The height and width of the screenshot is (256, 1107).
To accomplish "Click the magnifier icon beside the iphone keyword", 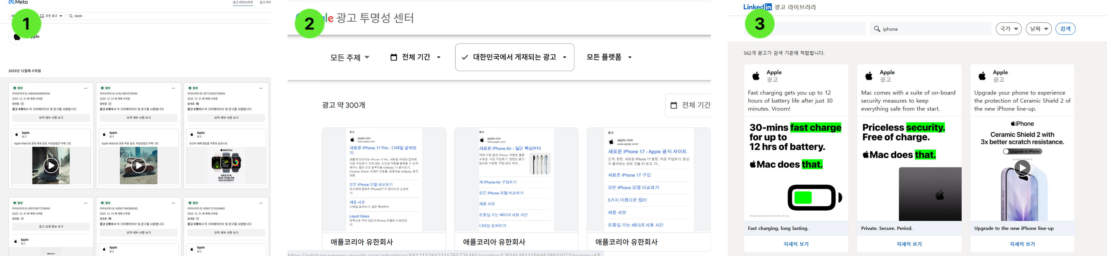I will (x=877, y=29).
